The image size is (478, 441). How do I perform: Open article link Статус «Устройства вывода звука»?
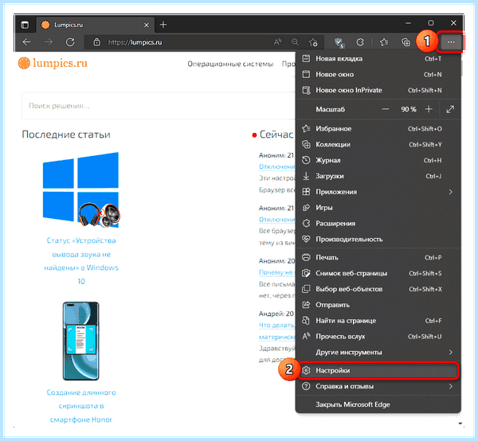tap(81, 261)
